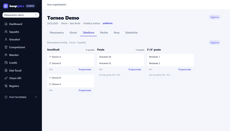Click slot note under Finale match #56

[109, 75]
